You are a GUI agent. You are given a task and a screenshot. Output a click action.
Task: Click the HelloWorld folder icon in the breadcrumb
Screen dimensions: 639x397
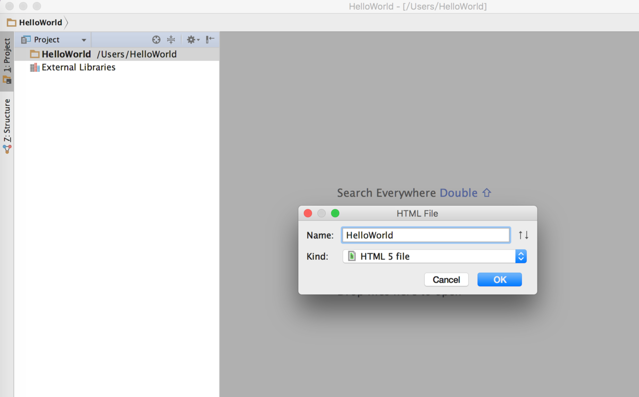click(x=11, y=22)
